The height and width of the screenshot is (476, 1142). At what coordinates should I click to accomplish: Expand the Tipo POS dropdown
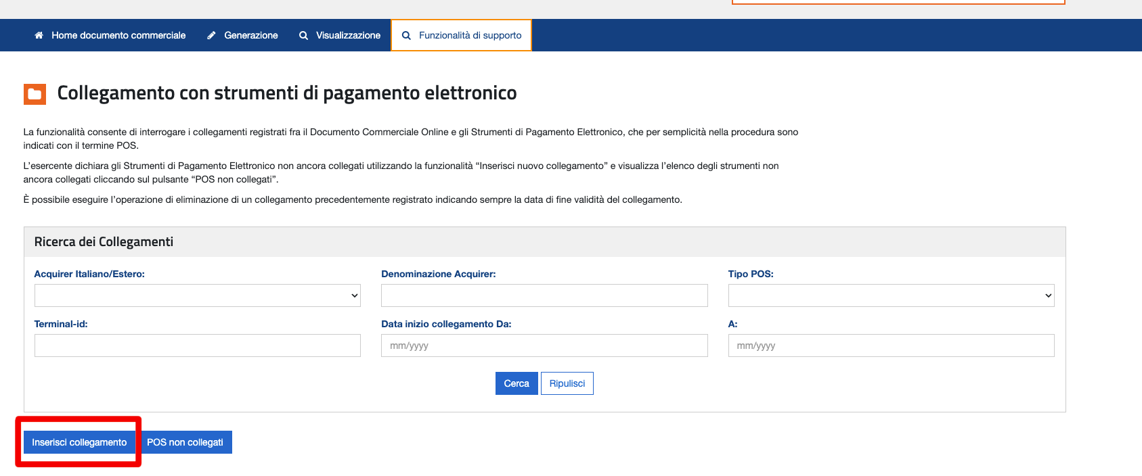(891, 295)
